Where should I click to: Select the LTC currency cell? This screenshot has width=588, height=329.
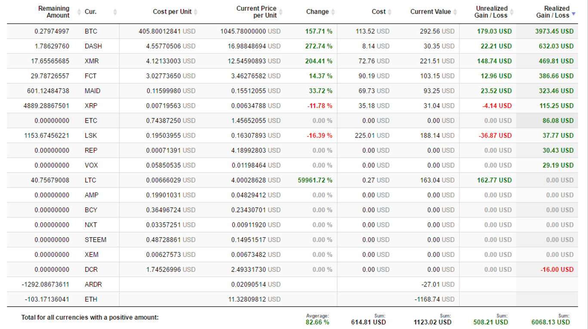point(90,180)
